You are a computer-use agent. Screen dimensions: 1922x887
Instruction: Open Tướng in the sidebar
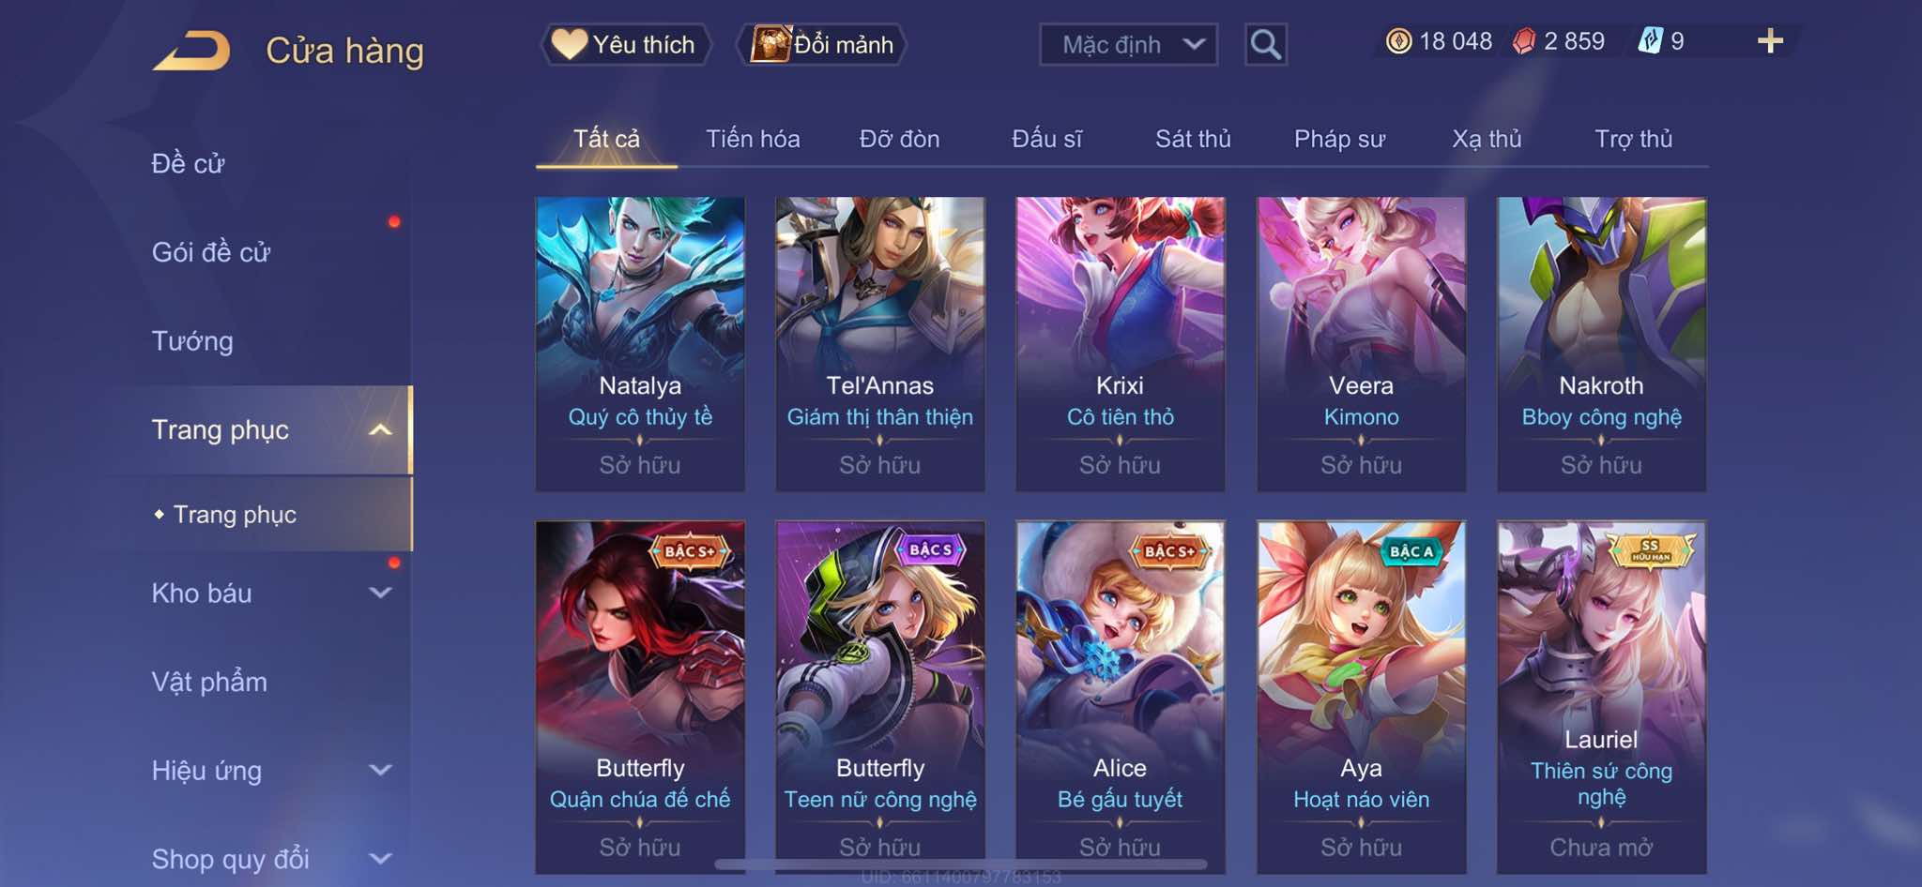point(192,340)
